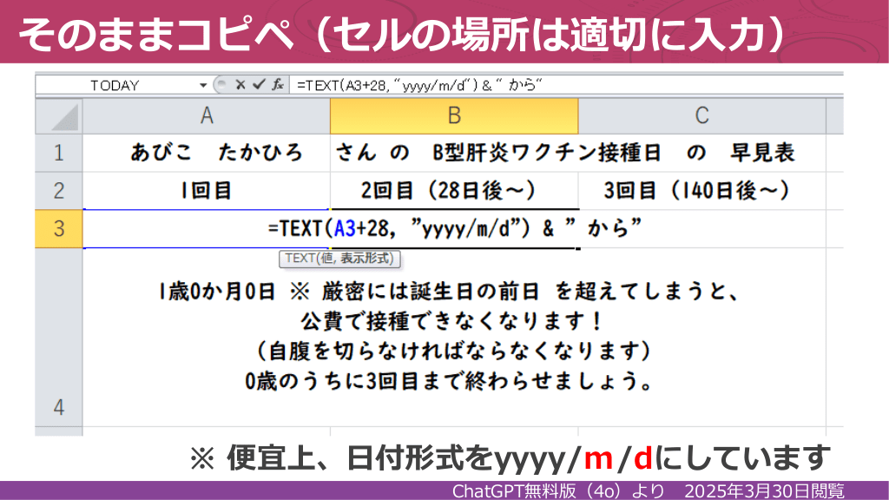Image resolution: width=889 pixels, height=500 pixels.
Task: Click the Enter checkmark in formula bar
Action: coord(258,85)
